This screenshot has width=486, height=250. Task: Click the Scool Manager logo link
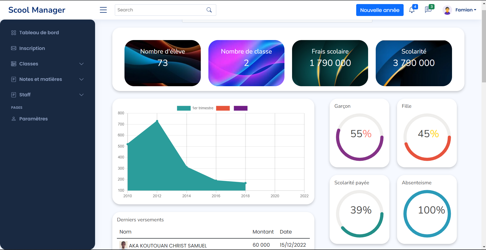click(37, 10)
